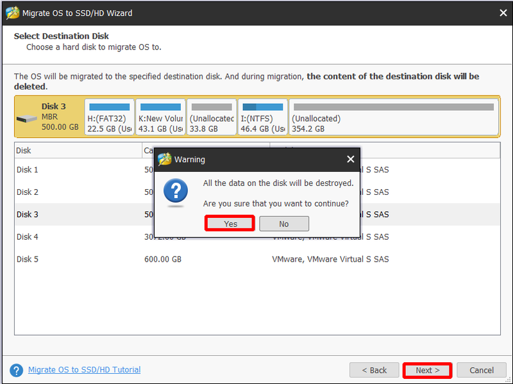Viewport: 513px width, 384px height.
Task: Click the Disk column header
Action: click(78, 151)
